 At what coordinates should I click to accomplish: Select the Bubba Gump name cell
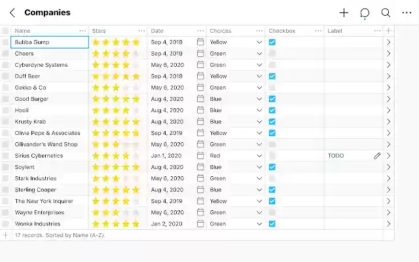(50, 42)
